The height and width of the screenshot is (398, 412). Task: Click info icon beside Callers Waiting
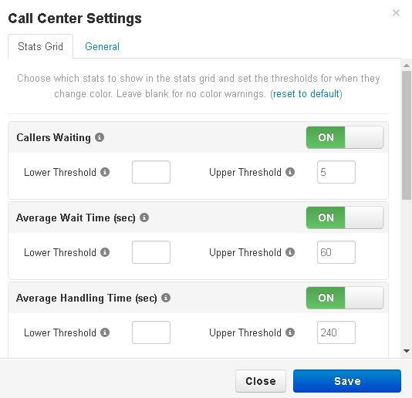100,137
